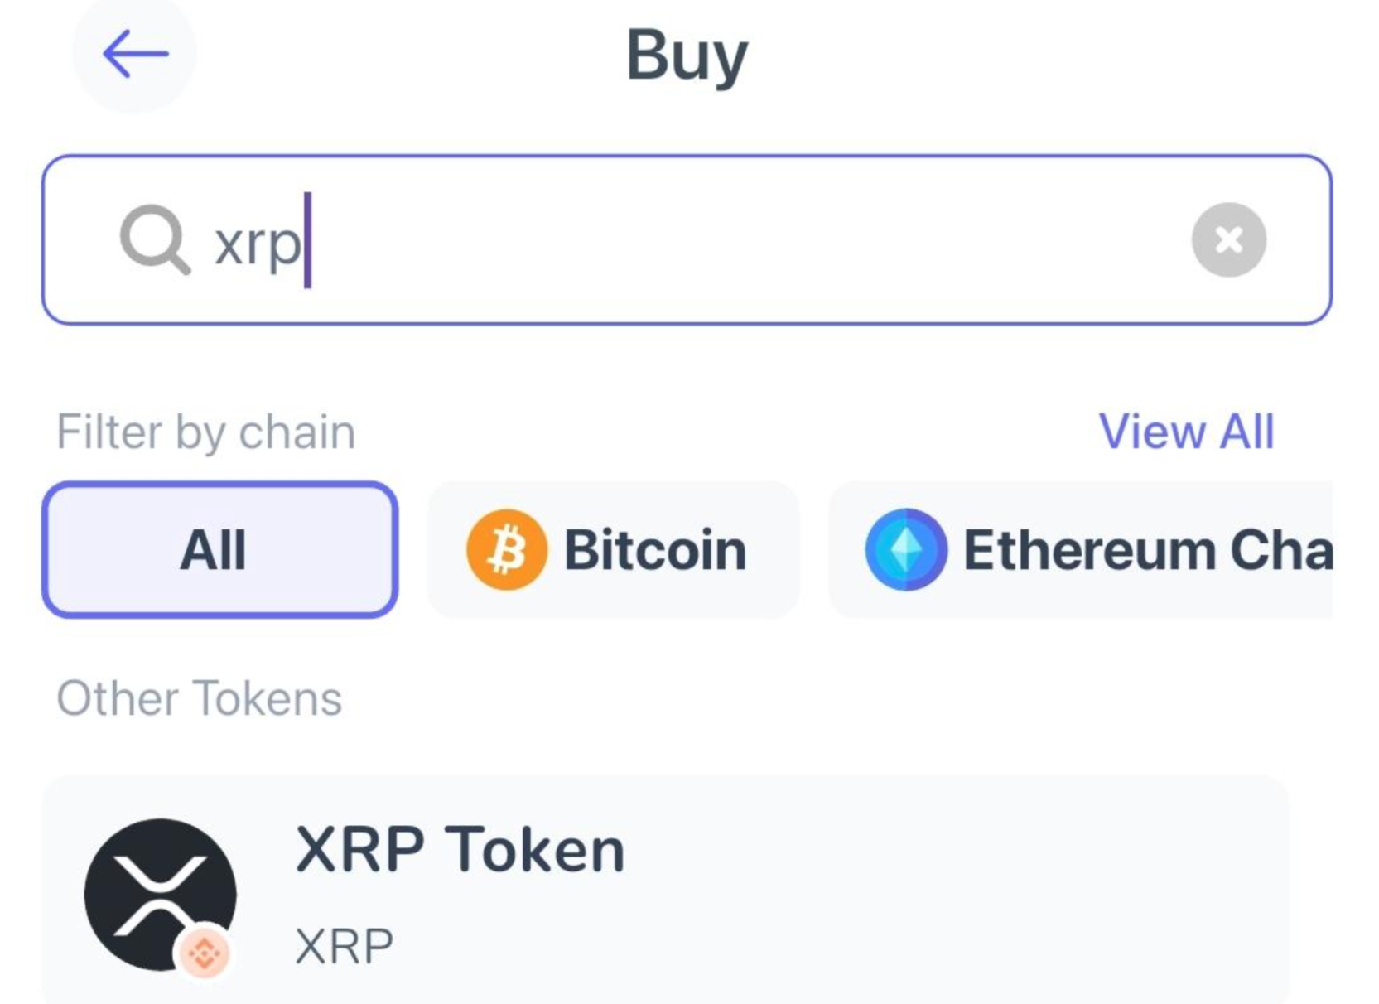Click the magnifying glass search icon
The image size is (1379, 1004).
[155, 240]
